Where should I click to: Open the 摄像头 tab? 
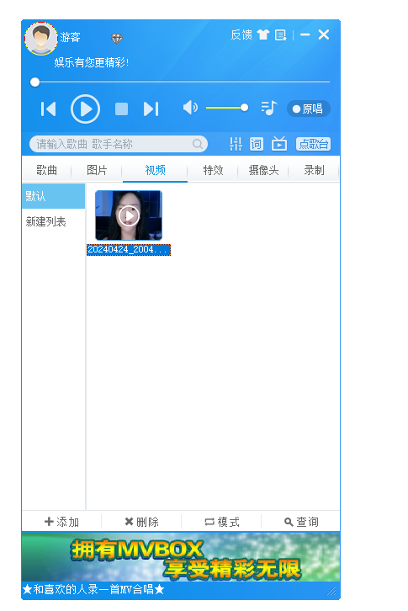tap(263, 170)
